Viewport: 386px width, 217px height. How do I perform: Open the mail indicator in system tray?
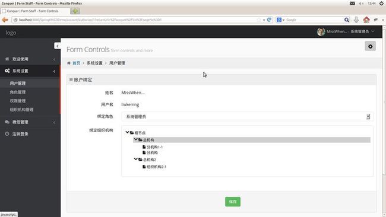(352, 4)
